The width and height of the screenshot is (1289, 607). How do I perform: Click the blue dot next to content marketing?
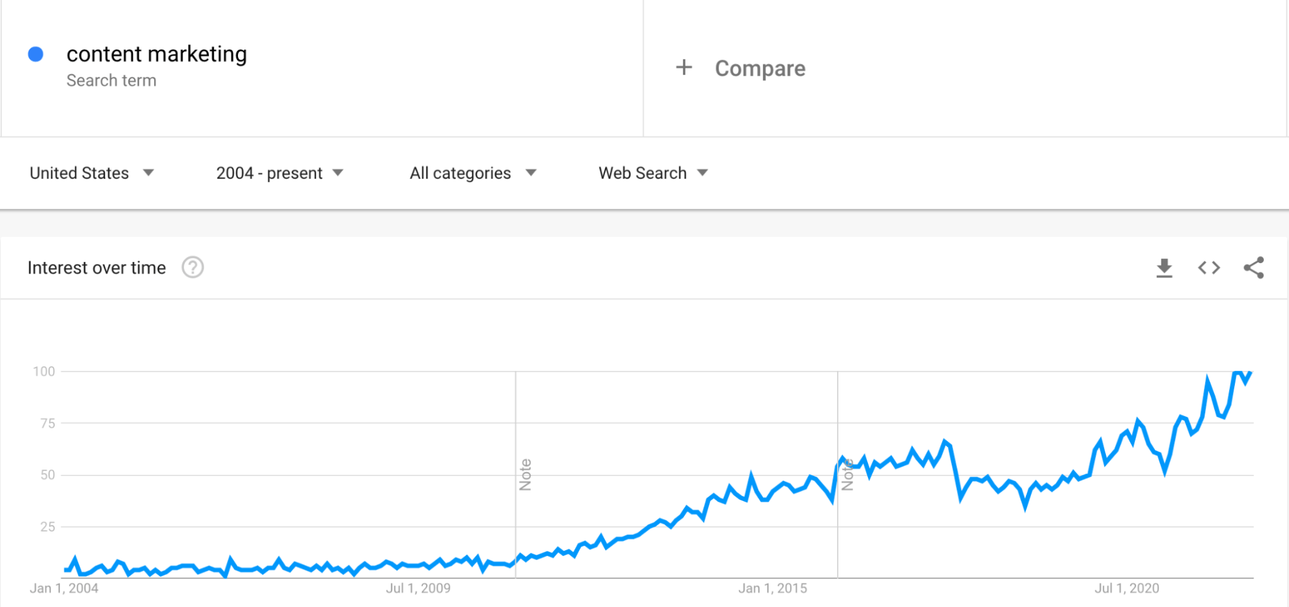pos(37,54)
